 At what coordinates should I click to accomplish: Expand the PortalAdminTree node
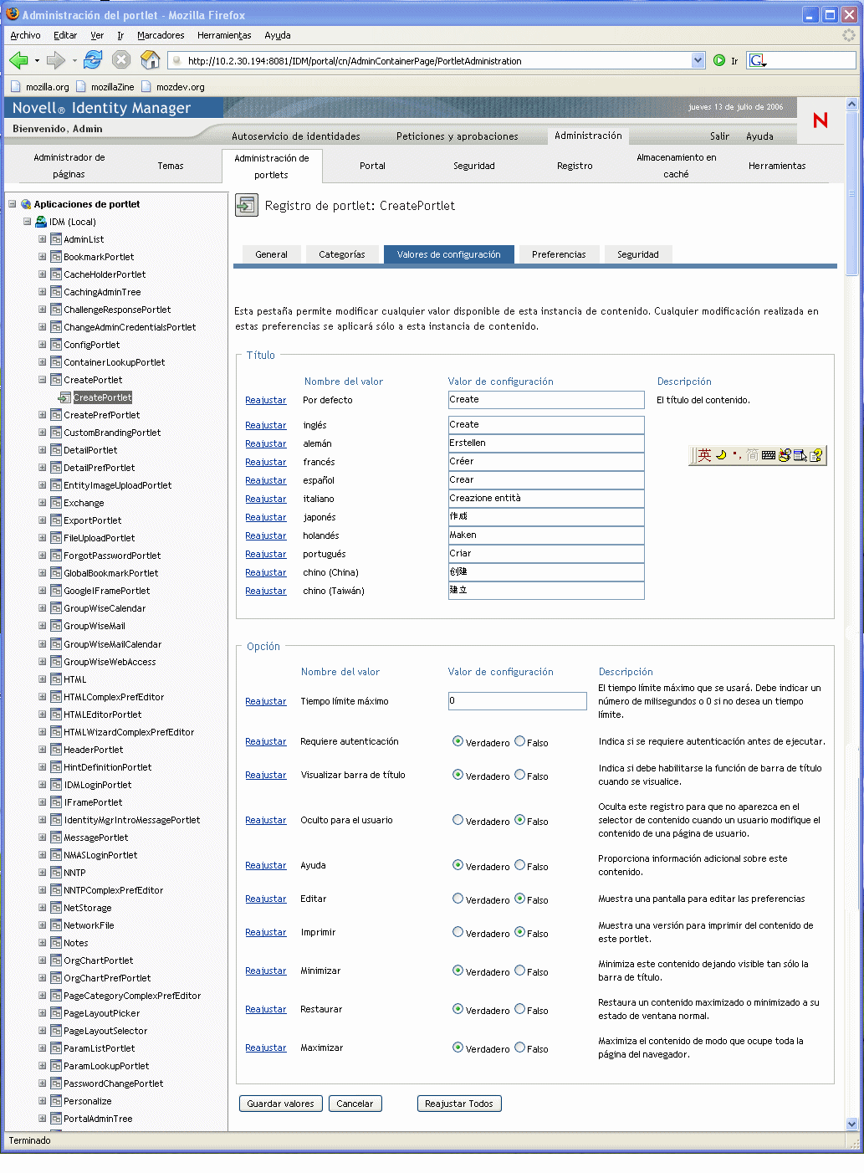pos(43,1119)
